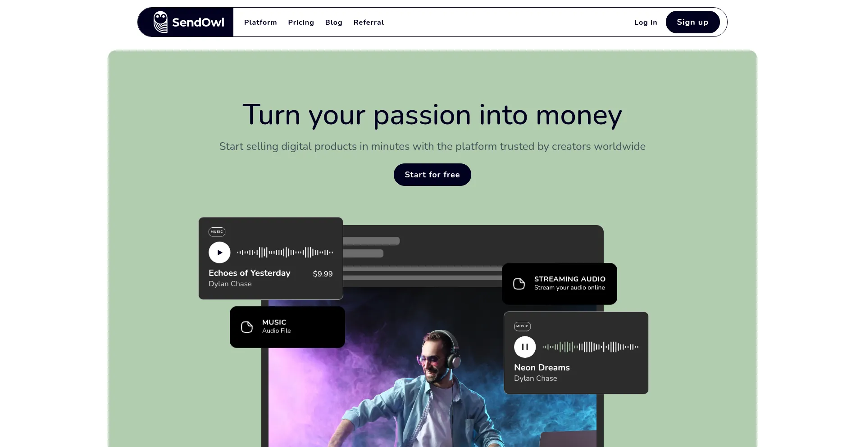Click the Echoes of Yesterday waveform
This screenshot has height=447, width=865.
(285, 253)
